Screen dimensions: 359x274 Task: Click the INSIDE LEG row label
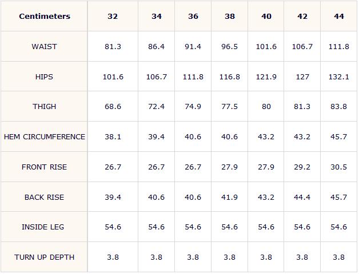[43, 227]
